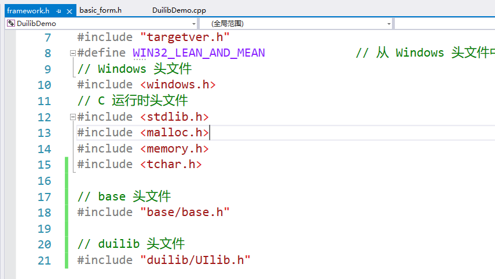Click the empty member dropdown on the right

444,24
